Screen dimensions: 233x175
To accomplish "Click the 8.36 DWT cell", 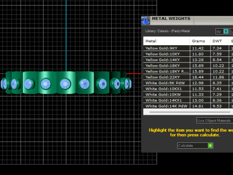I will [219, 100].
